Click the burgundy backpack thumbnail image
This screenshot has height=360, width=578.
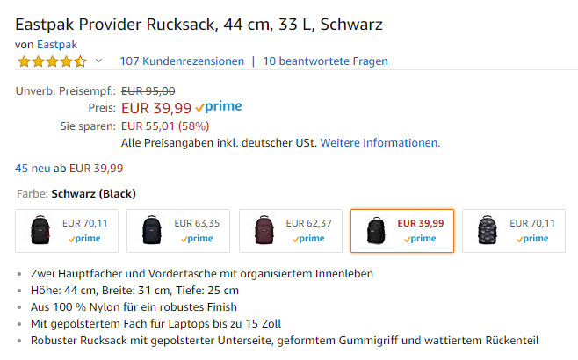(x=264, y=231)
